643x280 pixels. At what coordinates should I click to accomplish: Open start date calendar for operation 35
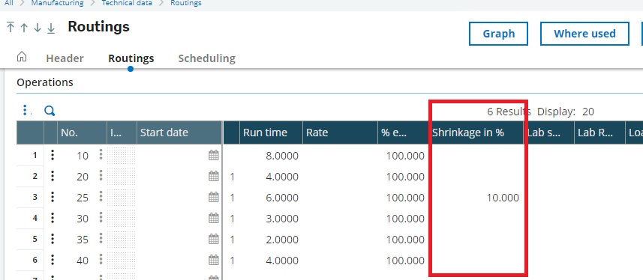tap(214, 239)
